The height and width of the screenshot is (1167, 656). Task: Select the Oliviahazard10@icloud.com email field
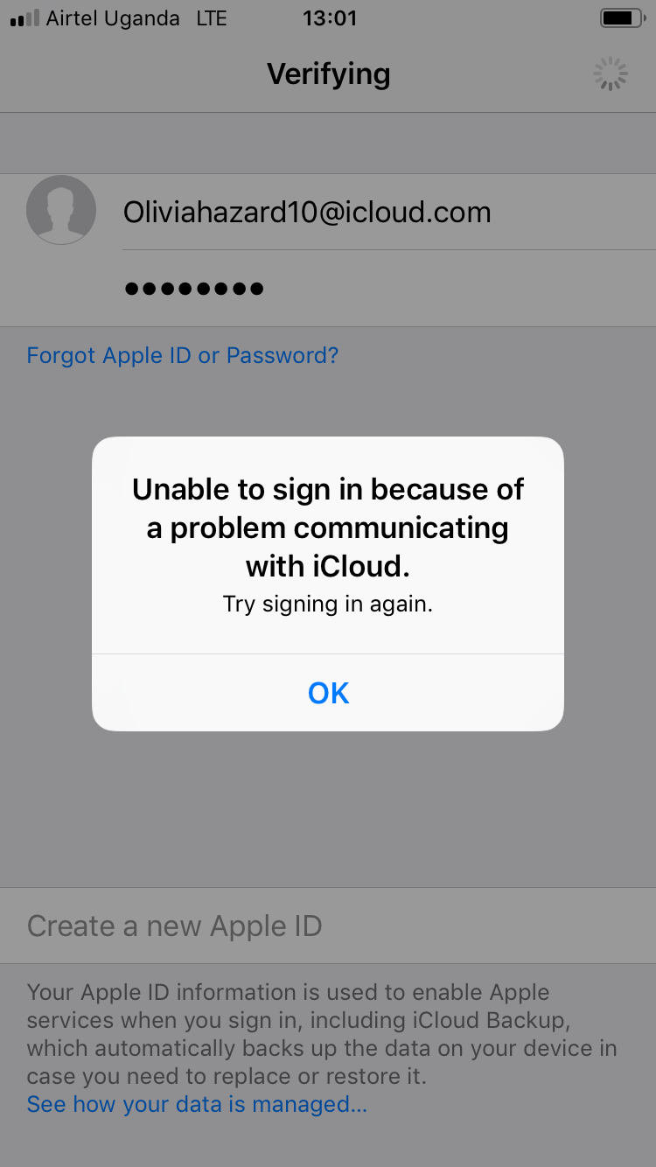point(389,212)
